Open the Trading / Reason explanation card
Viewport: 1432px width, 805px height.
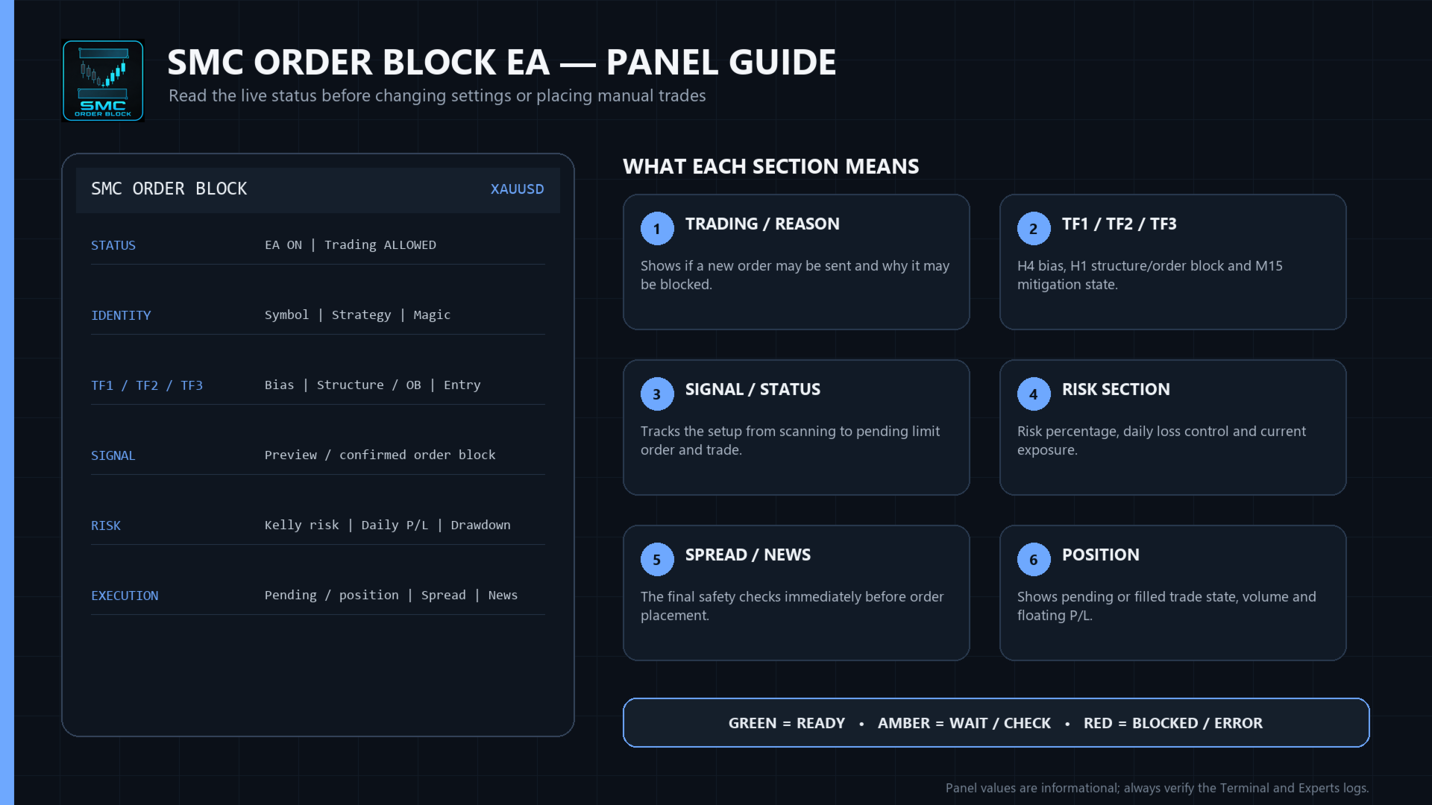797,262
